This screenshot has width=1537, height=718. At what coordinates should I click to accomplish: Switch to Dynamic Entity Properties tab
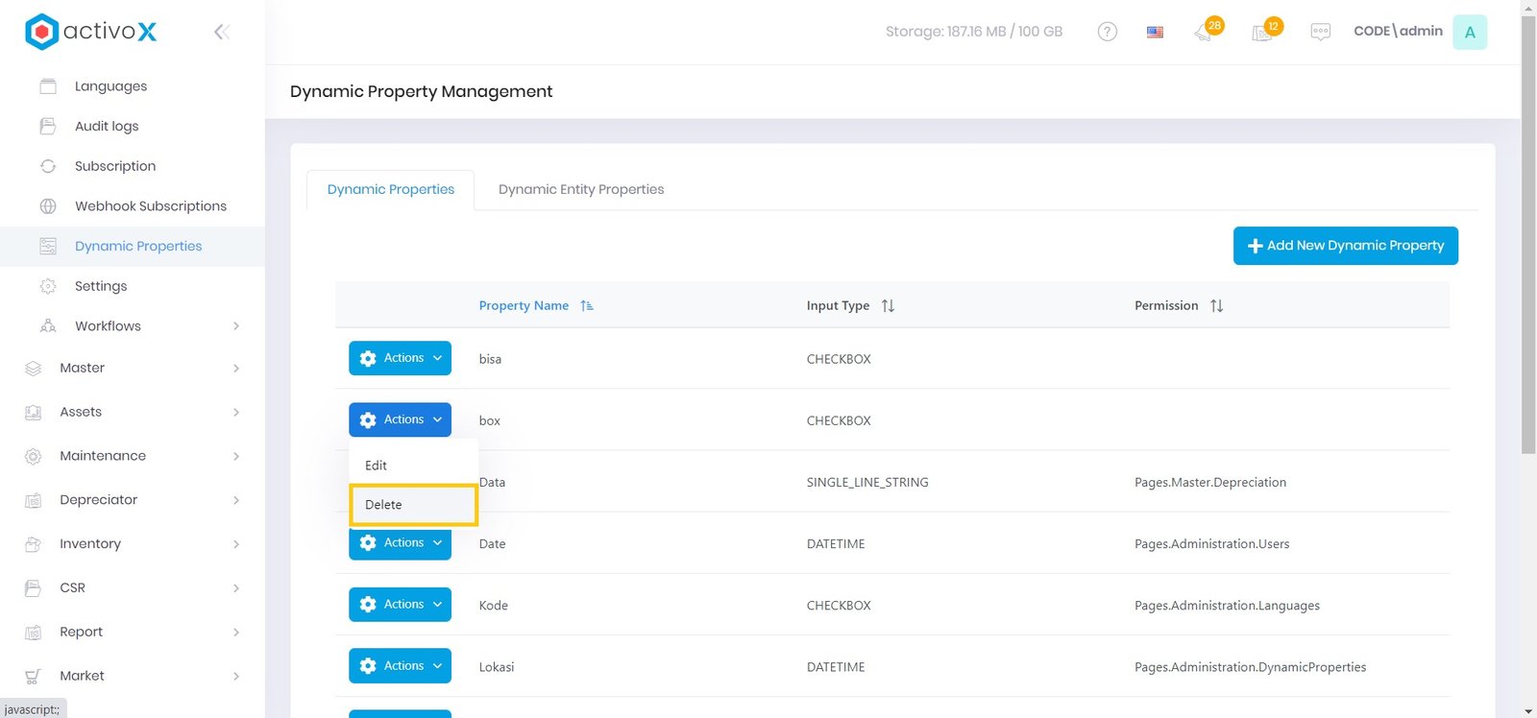[581, 189]
